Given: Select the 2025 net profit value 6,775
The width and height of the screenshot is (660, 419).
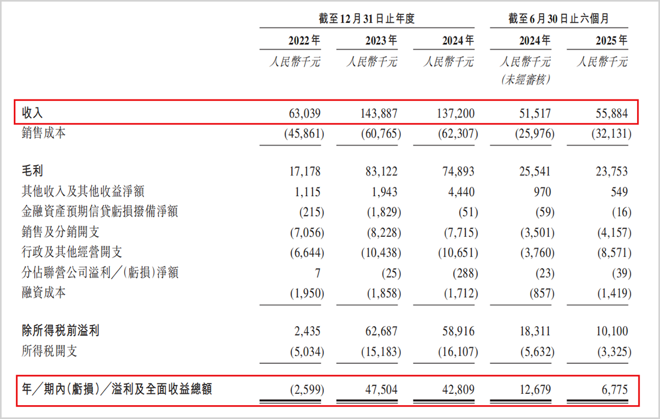Looking at the screenshot, I should pyautogui.click(x=614, y=390).
